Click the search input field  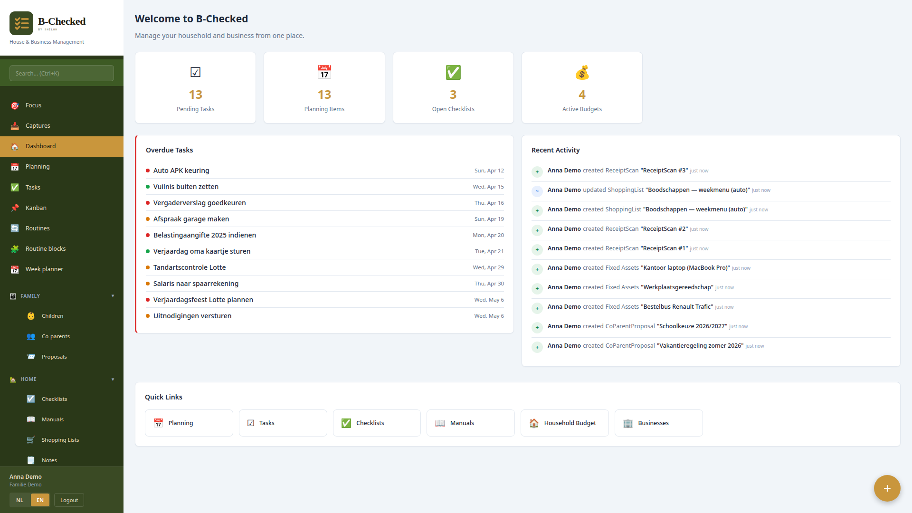[x=62, y=73]
